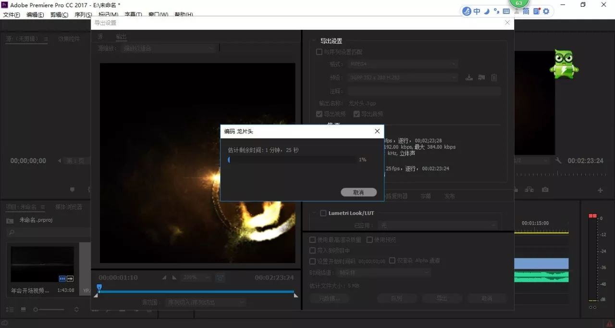Select the 年会开场视频 clip thumbnail
The image size is (615, 328).
coord(42,264)
